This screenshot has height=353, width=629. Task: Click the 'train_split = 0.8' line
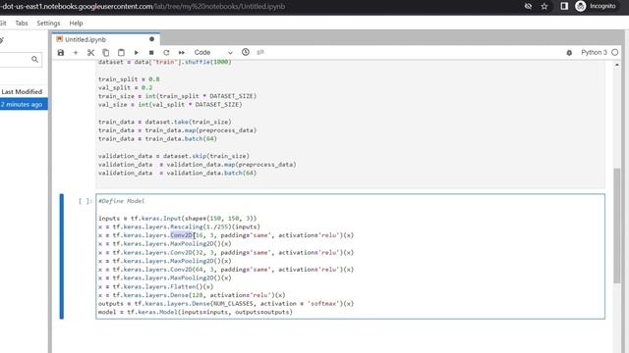pyautogui.click(x=129, y=79)
